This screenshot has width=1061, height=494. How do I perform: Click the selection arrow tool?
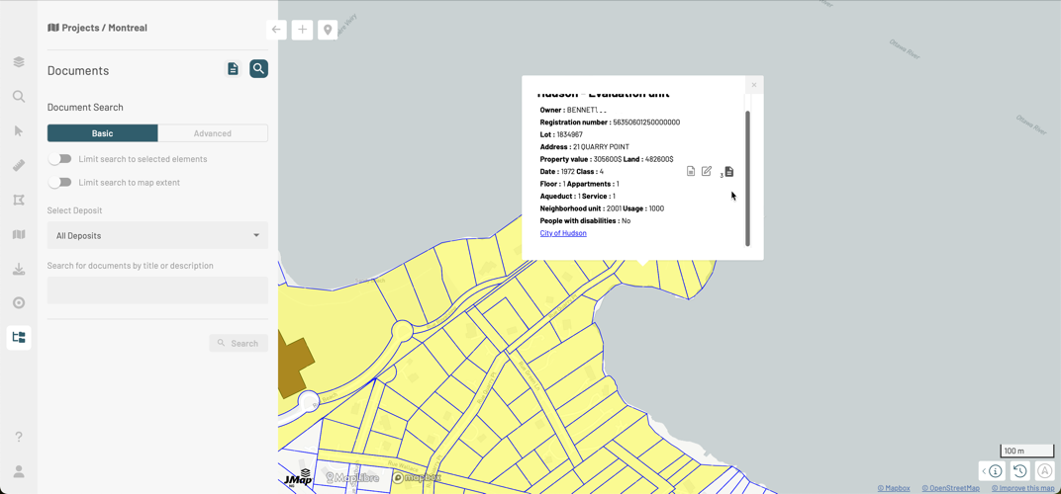coord(19,131)
